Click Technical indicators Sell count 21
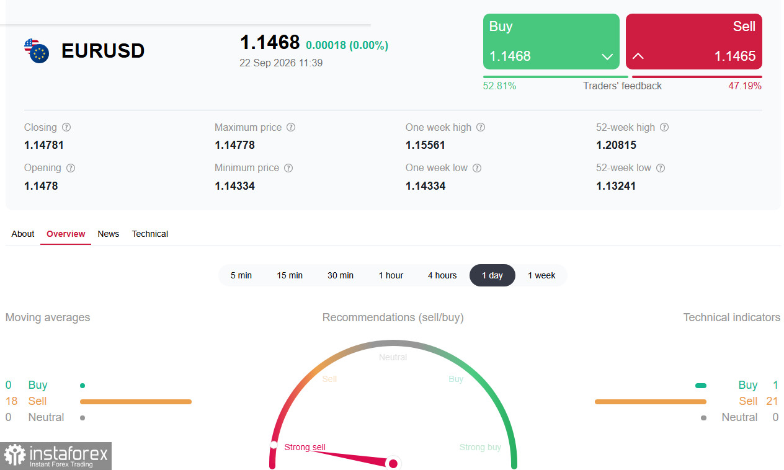Viewport: 784px width, 470px height. pos(772,401)
